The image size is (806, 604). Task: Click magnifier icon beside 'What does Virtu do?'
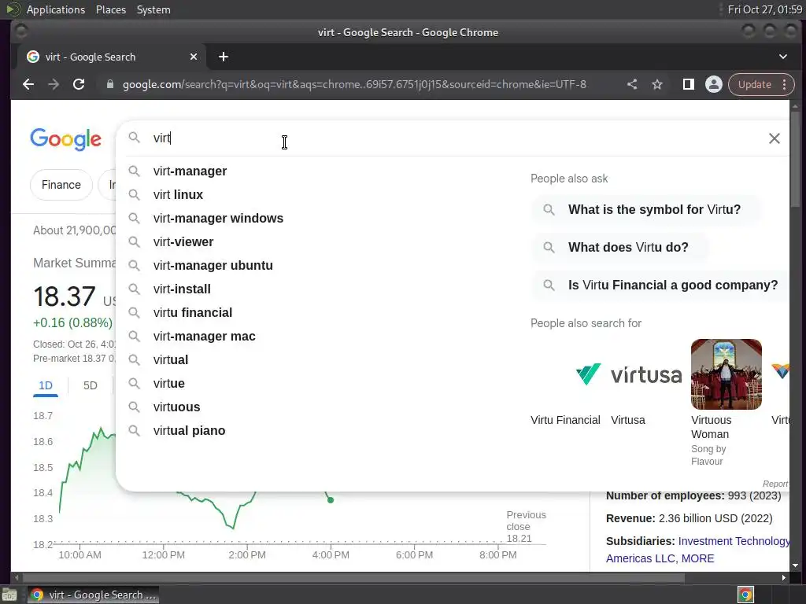(549, 247)
